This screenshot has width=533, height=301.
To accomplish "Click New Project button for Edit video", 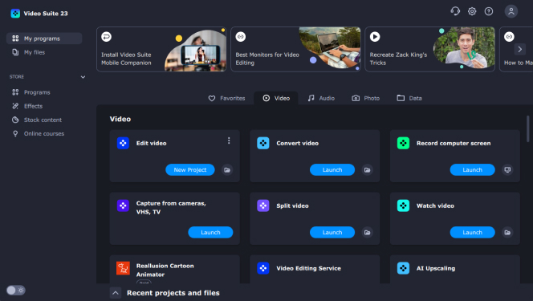I will coord(190,170).
